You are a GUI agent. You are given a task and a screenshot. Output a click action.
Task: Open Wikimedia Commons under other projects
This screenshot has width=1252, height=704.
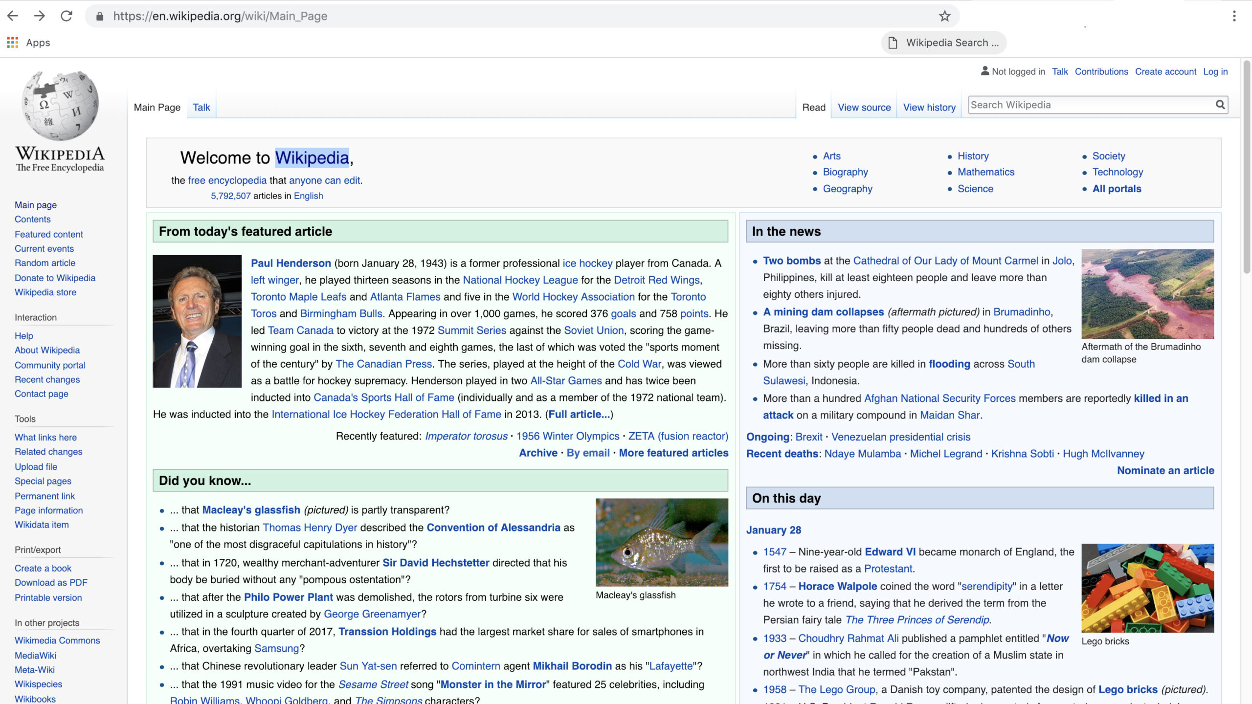[57, 640]
